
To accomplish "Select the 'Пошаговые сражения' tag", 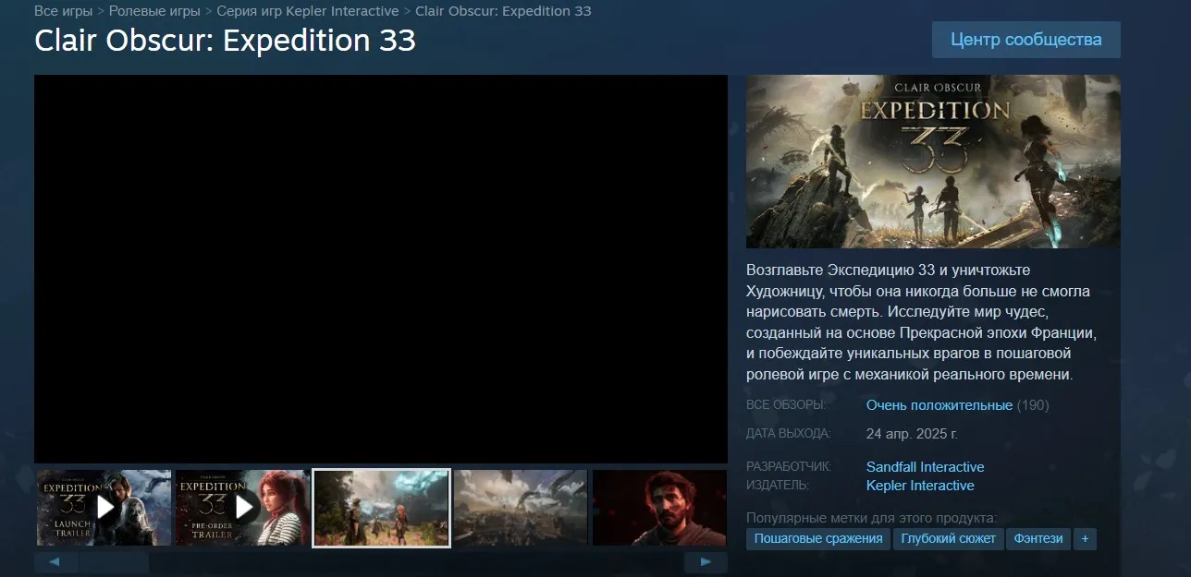I will [818, 538].
